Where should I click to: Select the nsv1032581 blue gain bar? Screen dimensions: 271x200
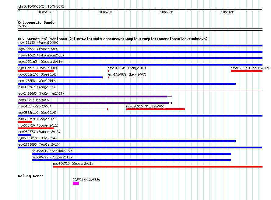click(x=127, y=84)
